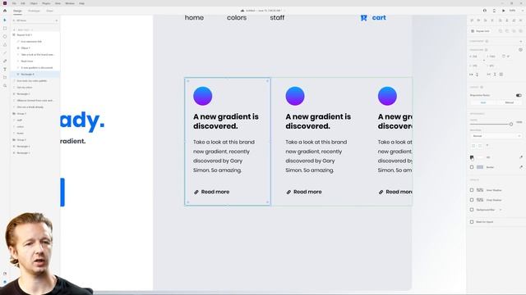The height and width of the screenshot is (295, 526).
Task: Click the Mobile Preview device icon
Action: click(494, 11)
